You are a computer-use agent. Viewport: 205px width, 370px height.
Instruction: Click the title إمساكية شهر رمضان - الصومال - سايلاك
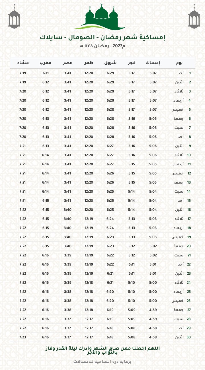click(102, 38)
